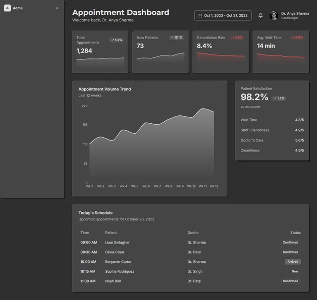This screenshot has height=300, width=317.
Task: Open the New Patients card
Action: (x=160, y=51)
